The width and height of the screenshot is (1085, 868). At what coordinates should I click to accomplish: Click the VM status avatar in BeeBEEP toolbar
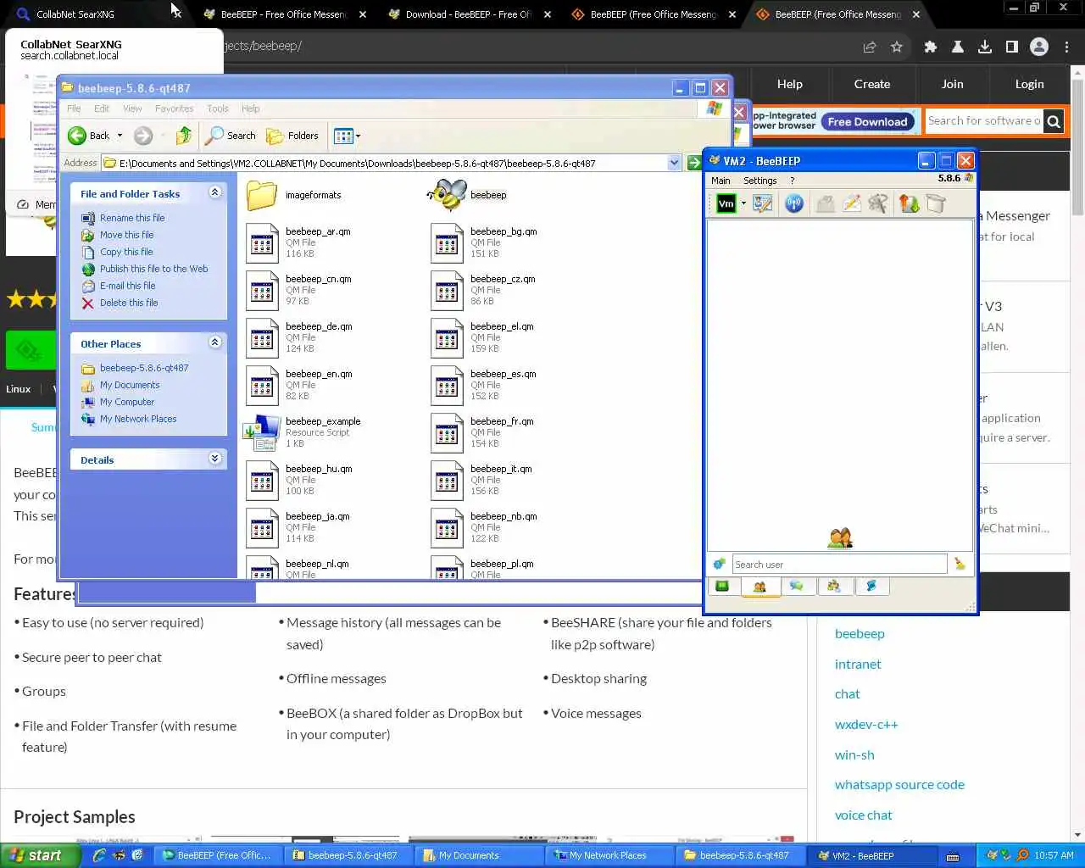click(x=726, y=203)
